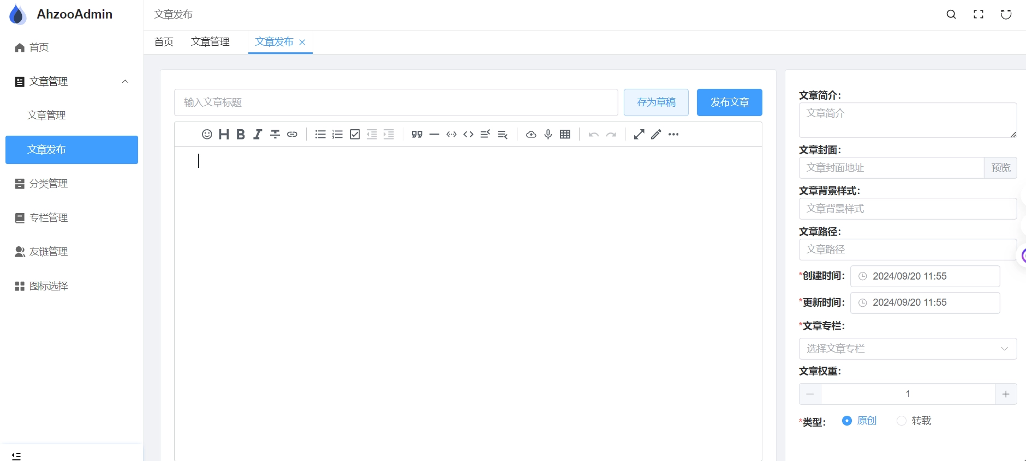
Task: Open the emoji picker in editor toolbar
Action: (x=207, y=135)
